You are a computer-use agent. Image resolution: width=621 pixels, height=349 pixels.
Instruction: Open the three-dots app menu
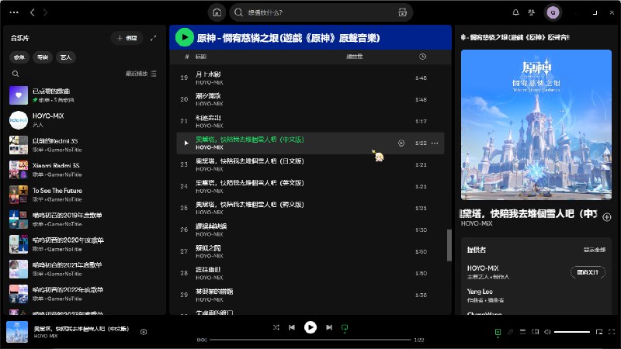pos(14,12)
